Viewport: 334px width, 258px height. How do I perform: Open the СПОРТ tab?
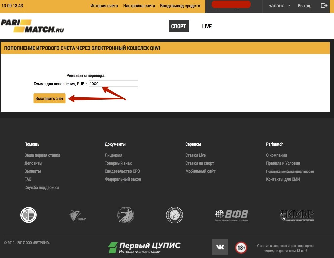178,26
